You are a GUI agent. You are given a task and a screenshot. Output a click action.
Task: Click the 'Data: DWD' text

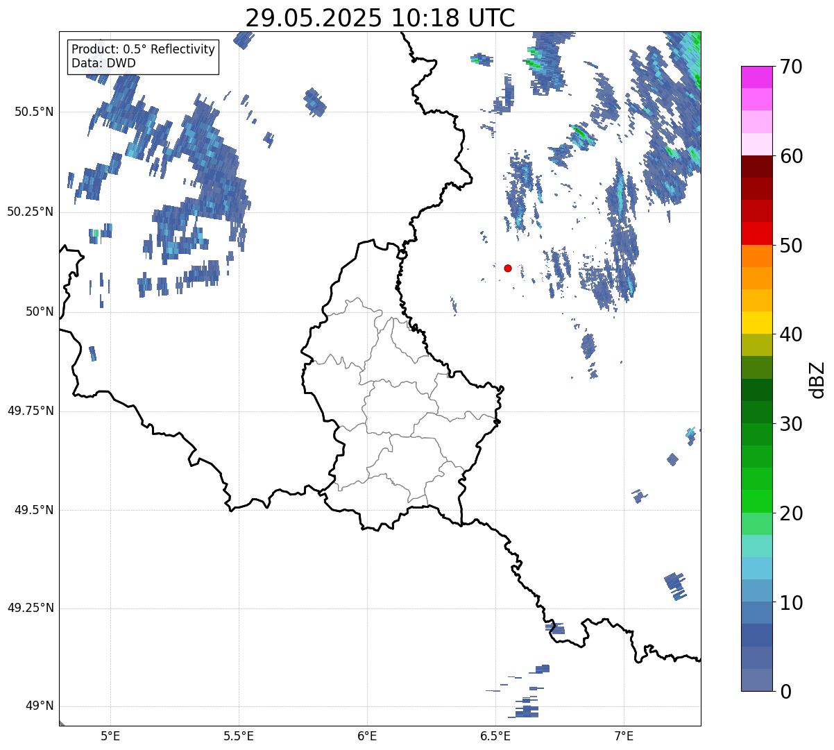(103, 63)
